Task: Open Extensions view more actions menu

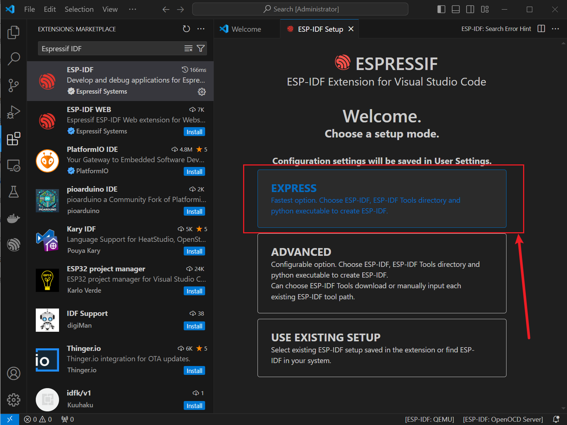Action: [x=201, y=29]
